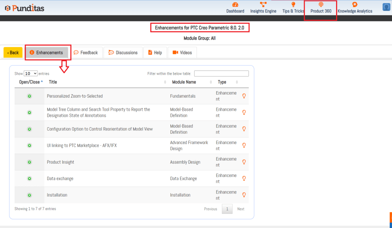Expand the UI linking to PTC Marketplace row
This screenshot has width=392, height=228.
coord(30,146)
